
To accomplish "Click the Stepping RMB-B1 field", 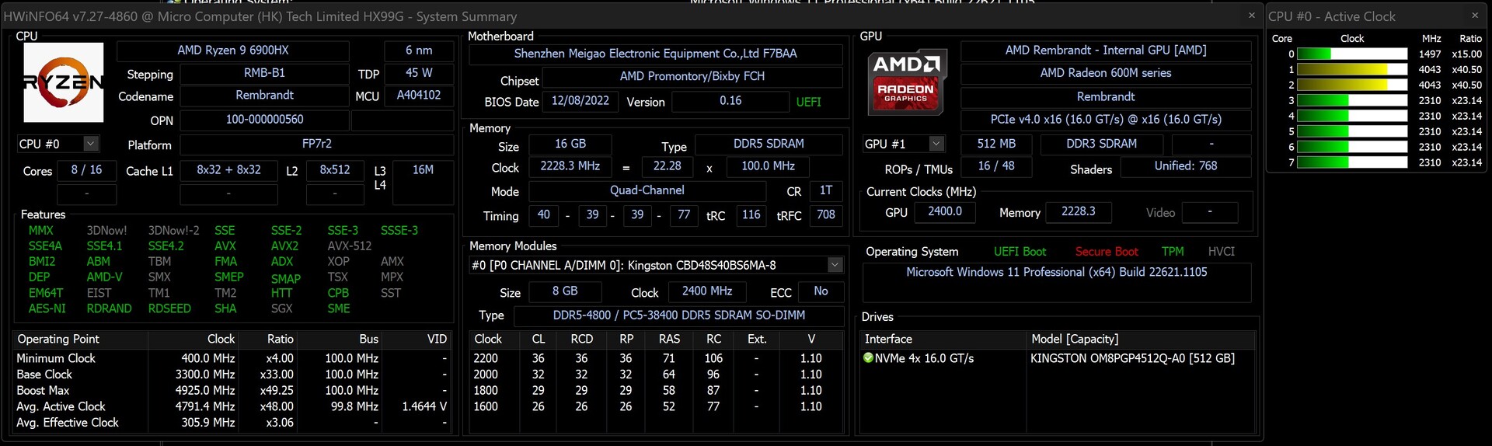I will (264, 73).
